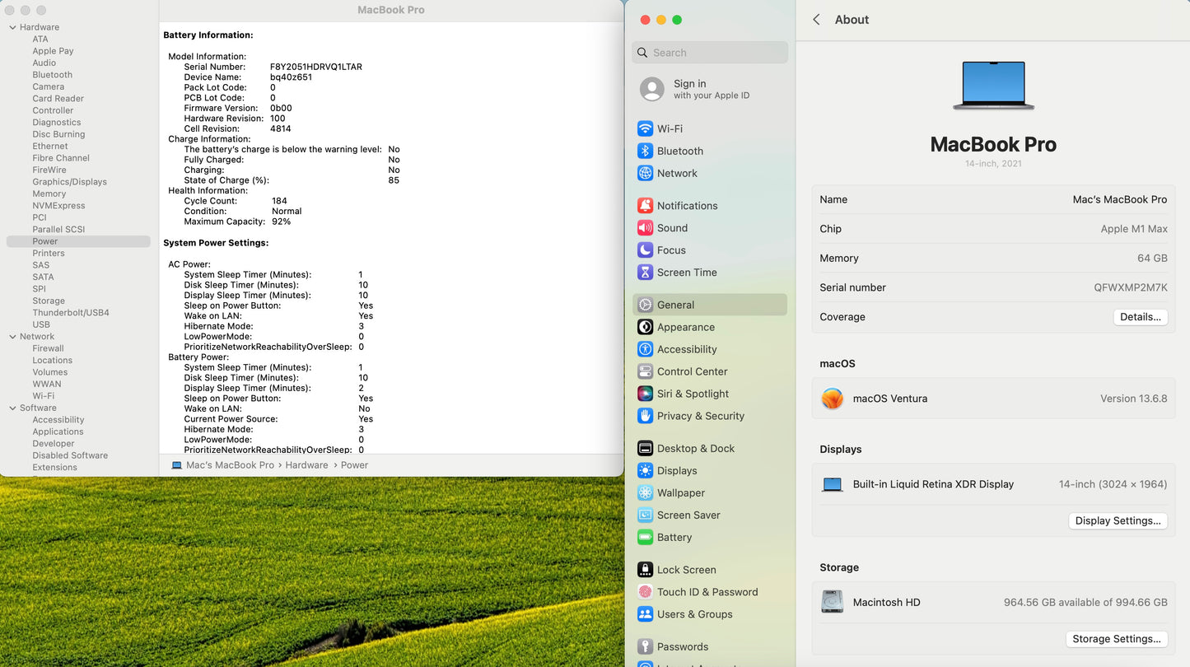The width and height of the screenshot is (1190, 667).
Task: Open Bluetooth icon in System Settings sidebar
Action: coord(646,151)
